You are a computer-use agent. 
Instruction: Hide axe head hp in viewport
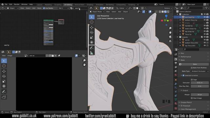click(205, 17)
